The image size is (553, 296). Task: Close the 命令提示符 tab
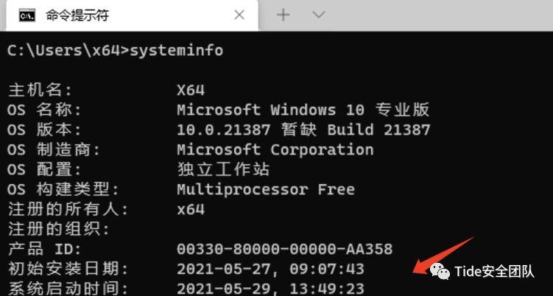point(239,15)
